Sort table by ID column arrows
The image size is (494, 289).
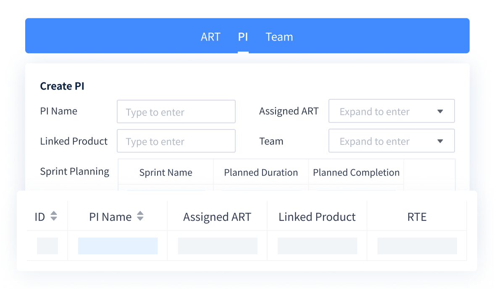tap(53, 216)
